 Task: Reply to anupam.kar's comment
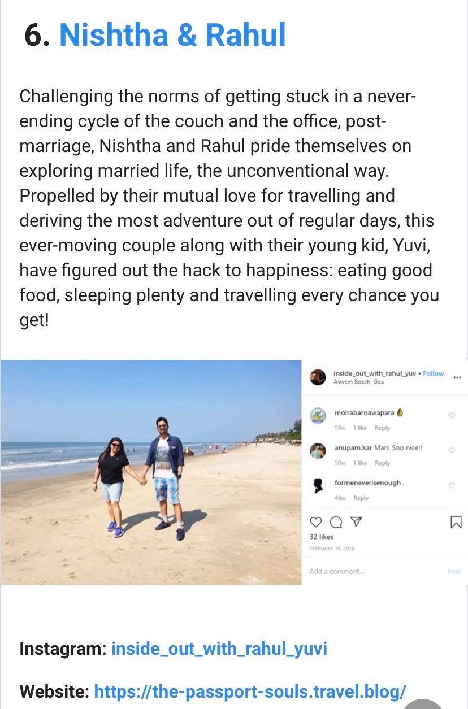click(383, 463)
